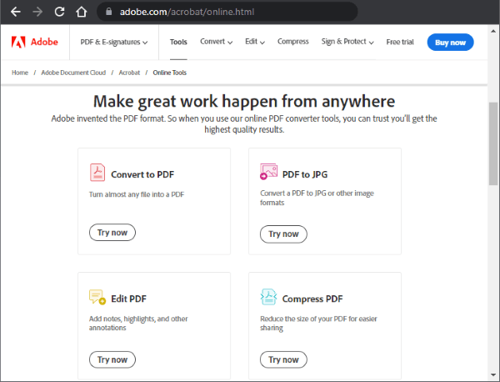Expand the Sign & Protect dropdown
Screen dimensions: 500x382
347,42
